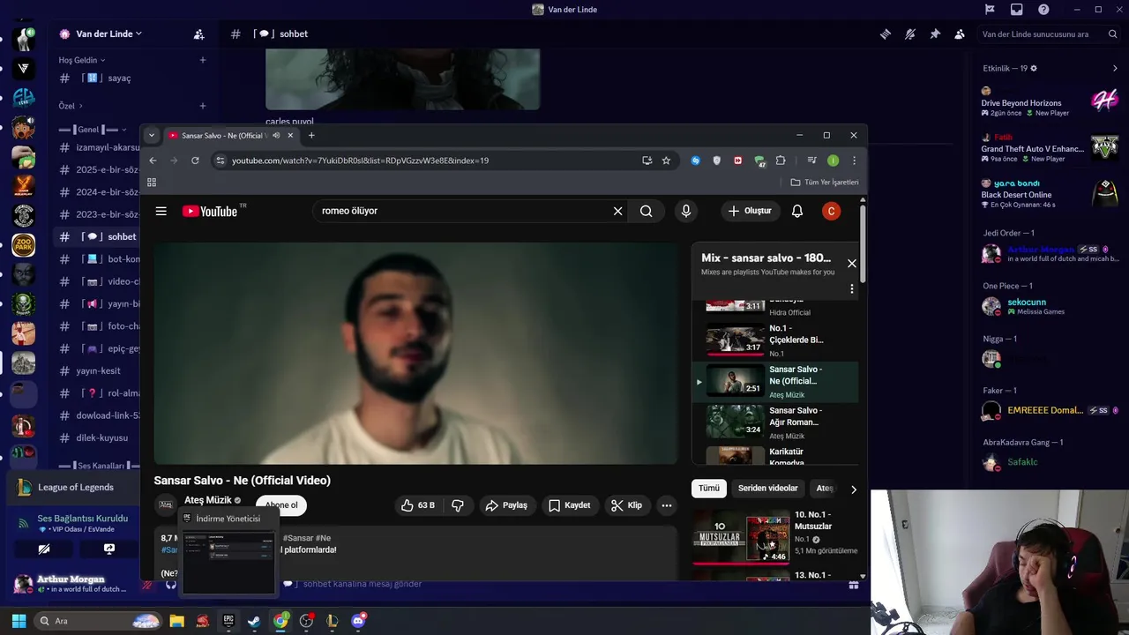Click Van der Linde server search field
This screenshot has height=635, width=1129.
[1047, 34]
